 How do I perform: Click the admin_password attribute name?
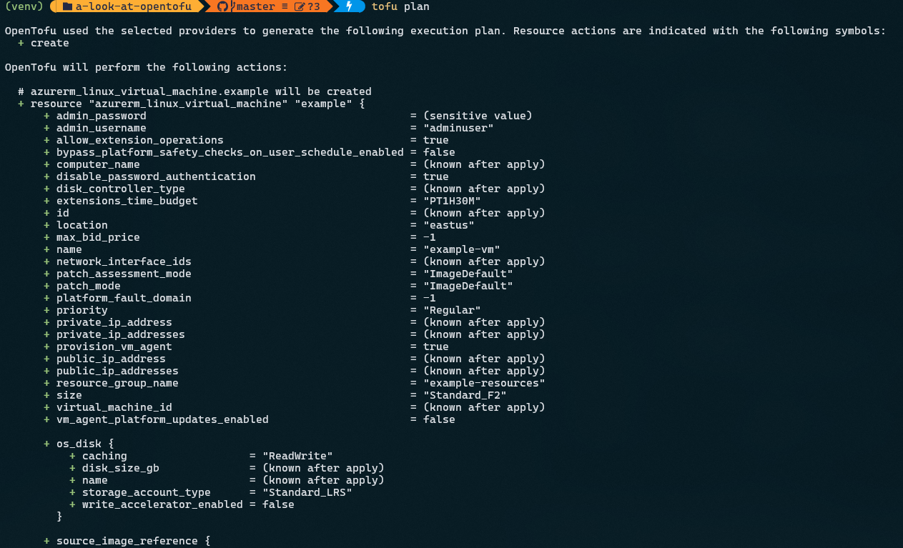point(102,116)
